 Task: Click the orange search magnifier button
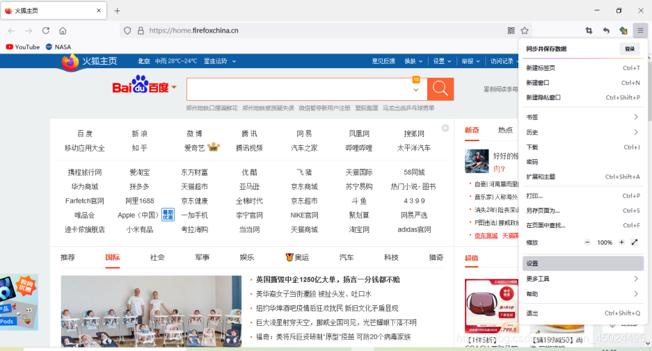pyautogui.click(x=440, y=89)
